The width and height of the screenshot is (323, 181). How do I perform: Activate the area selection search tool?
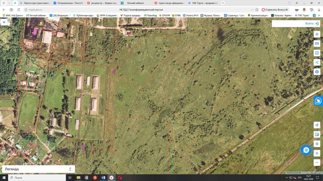click(x=317, y=53)
